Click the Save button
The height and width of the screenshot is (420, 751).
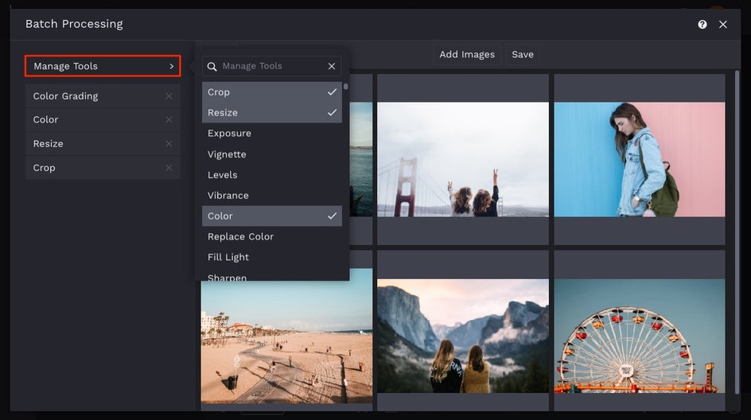(x=523, y=55)
